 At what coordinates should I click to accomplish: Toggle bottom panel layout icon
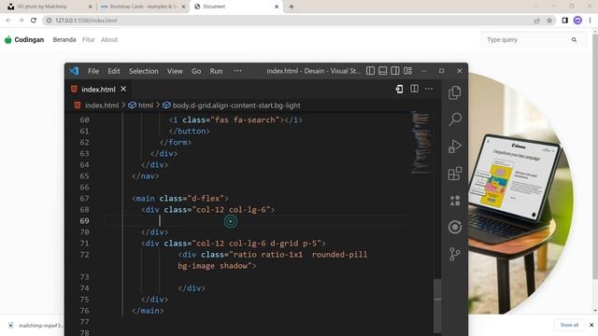382,71
